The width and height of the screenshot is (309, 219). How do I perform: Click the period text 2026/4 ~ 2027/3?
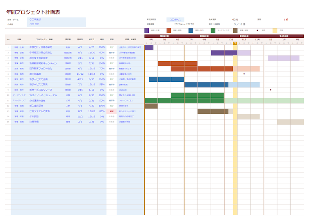tap(184, 24)
